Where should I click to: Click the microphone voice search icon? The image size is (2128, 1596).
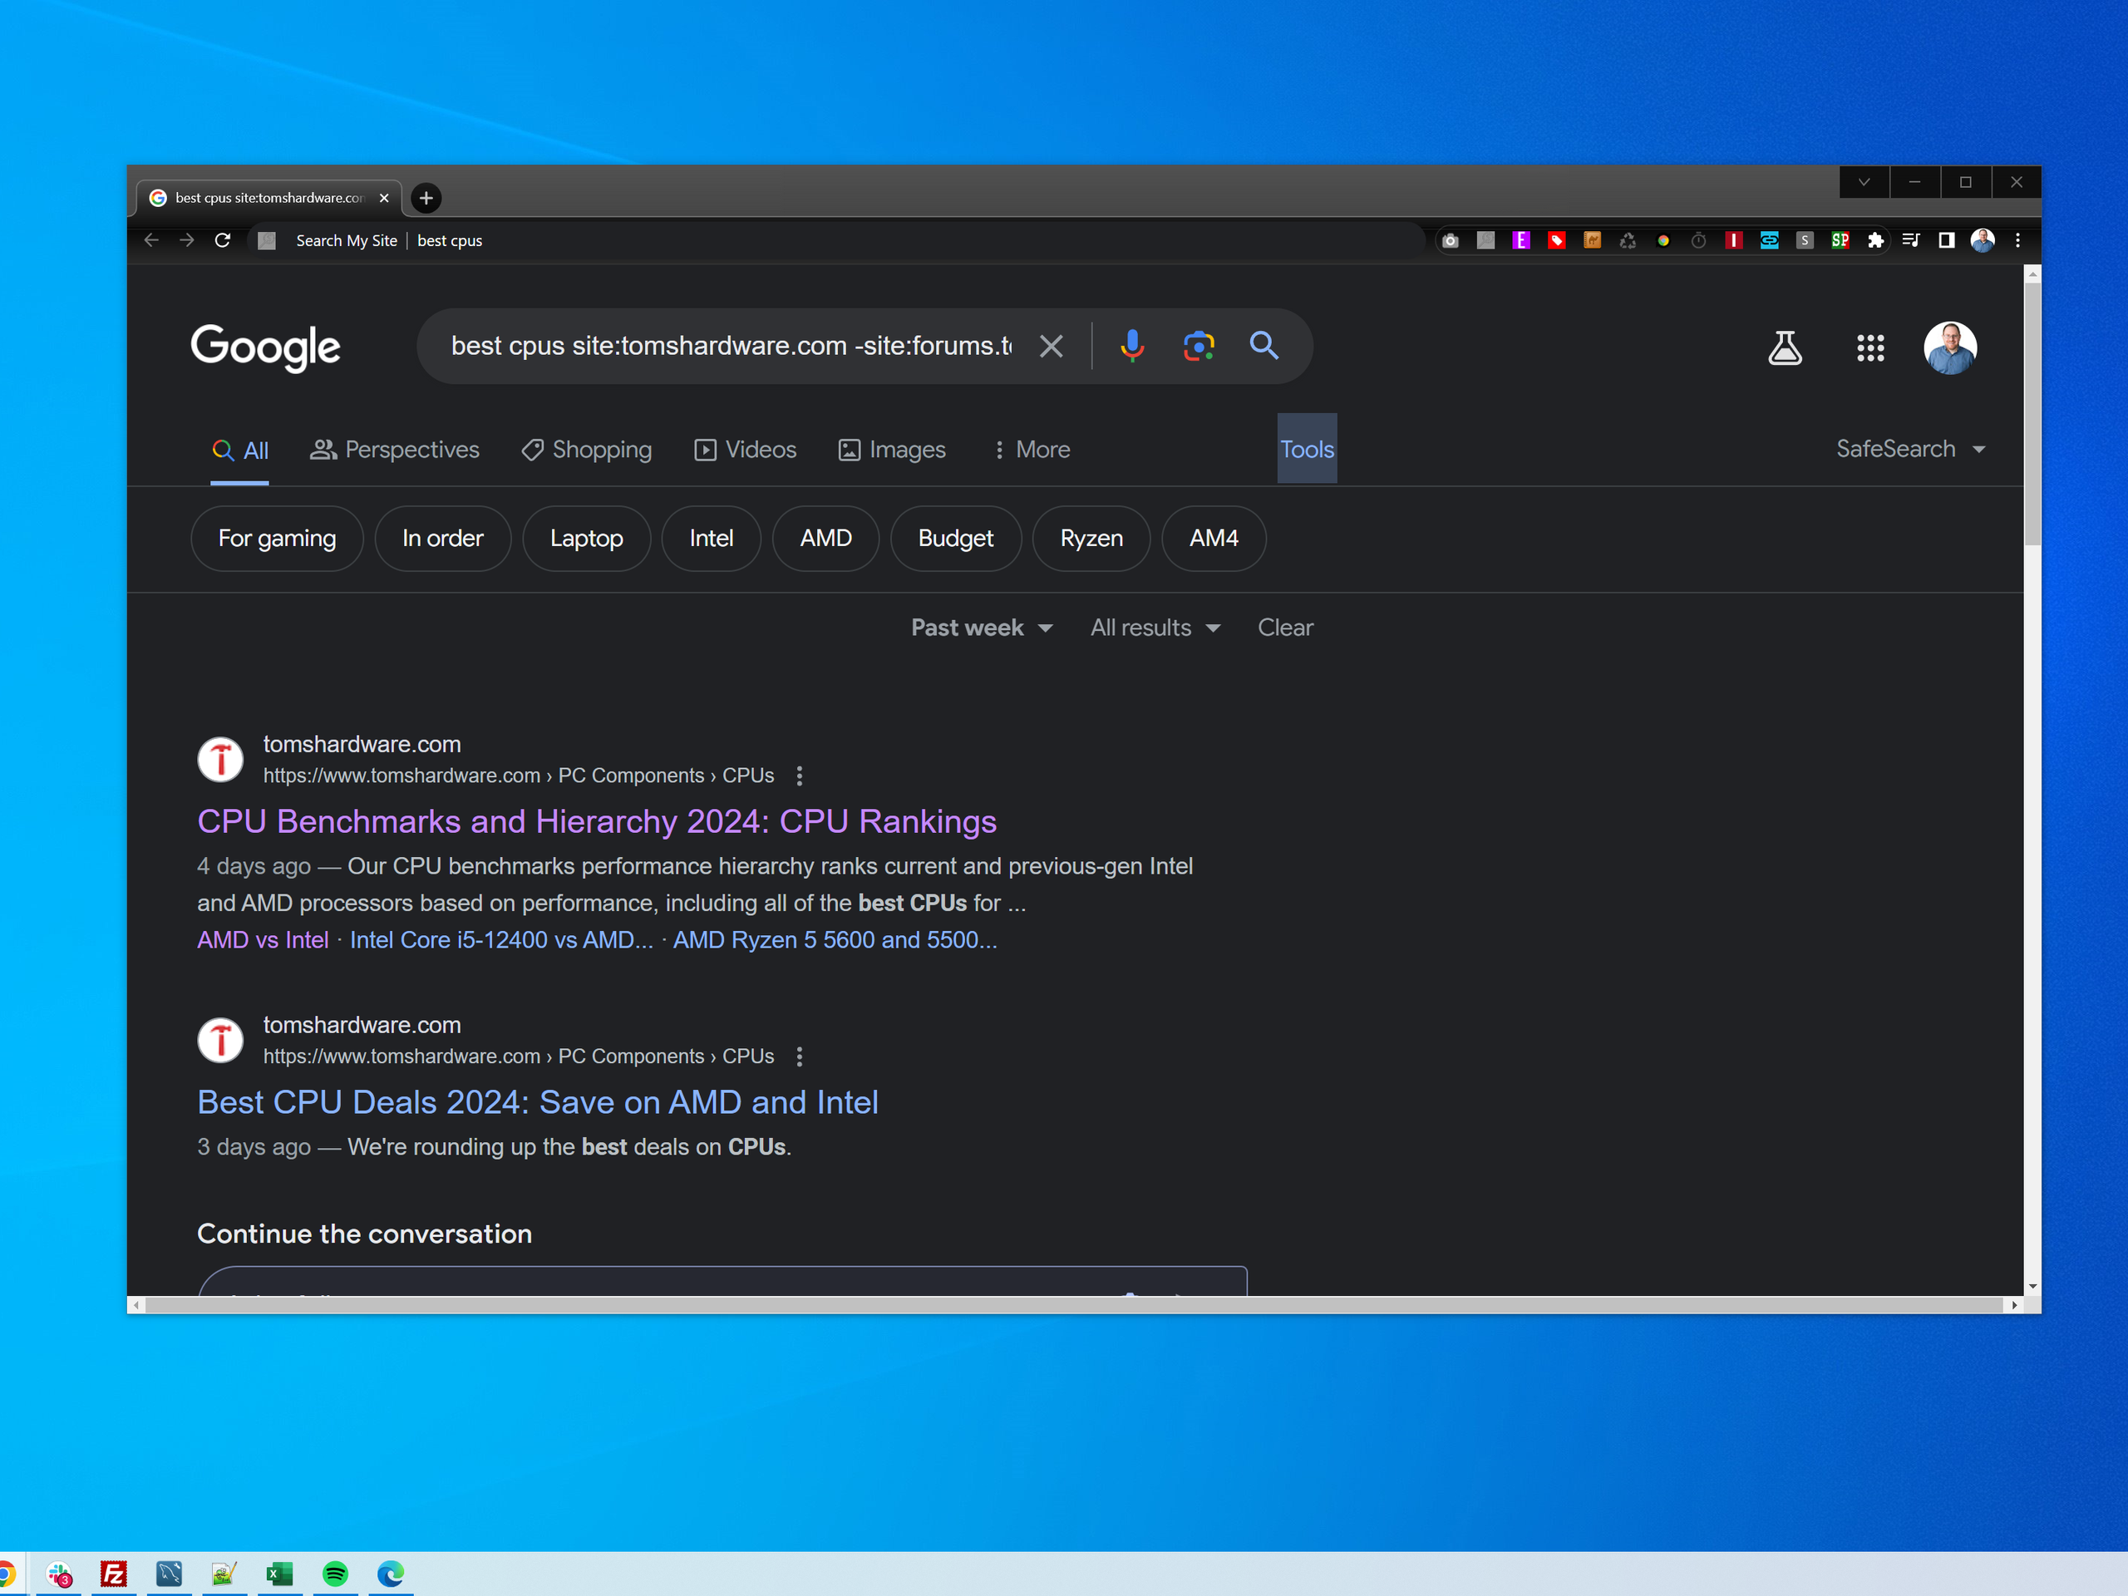tap(1132, 345)
